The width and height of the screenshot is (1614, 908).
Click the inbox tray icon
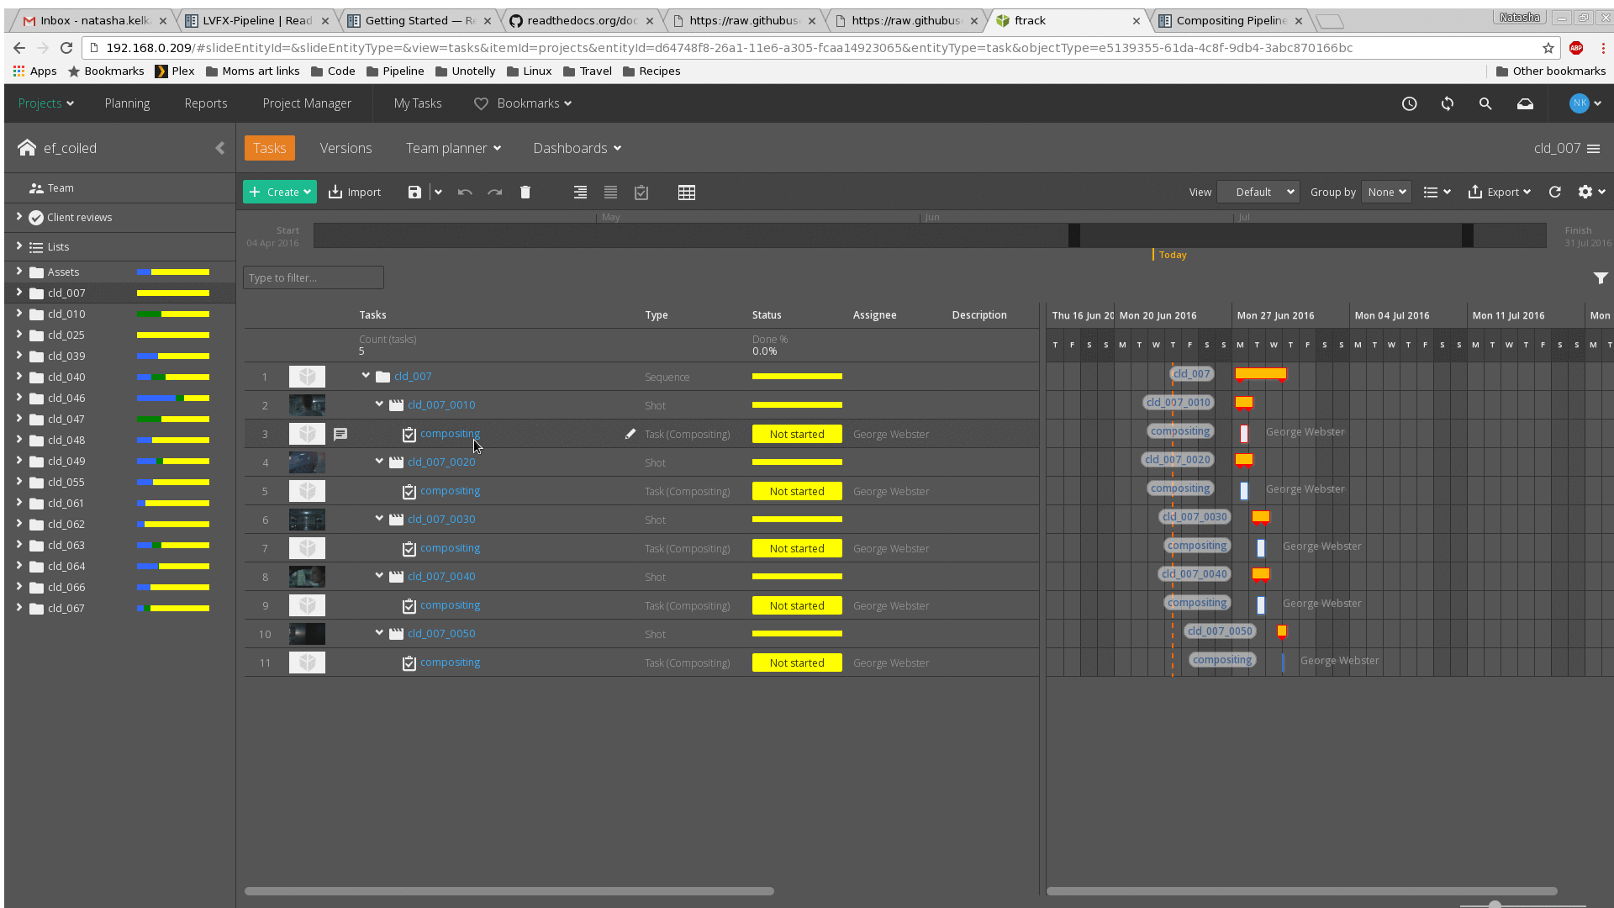(x=1525, y=103)
